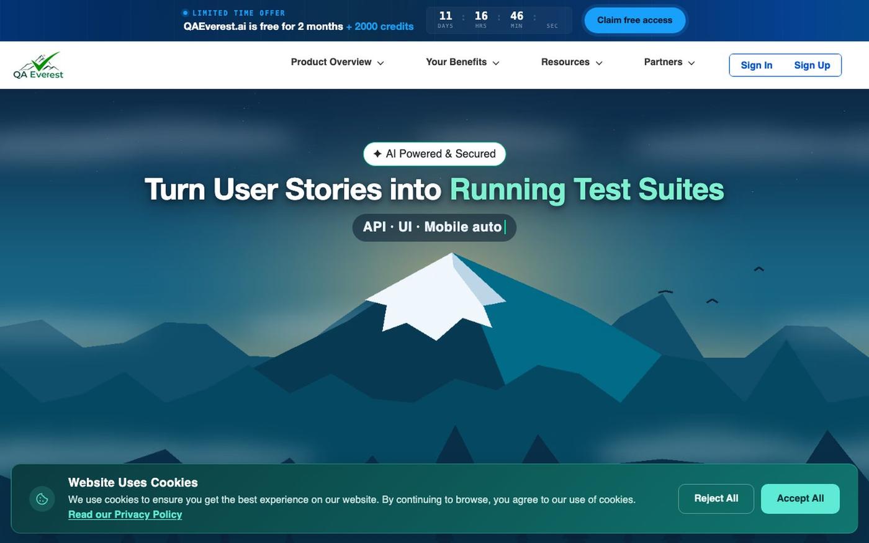The width and height of the screenshot is (869, 543).
Task: Click the LIMITED TIME OFFER label
Action: click(238, 12)
